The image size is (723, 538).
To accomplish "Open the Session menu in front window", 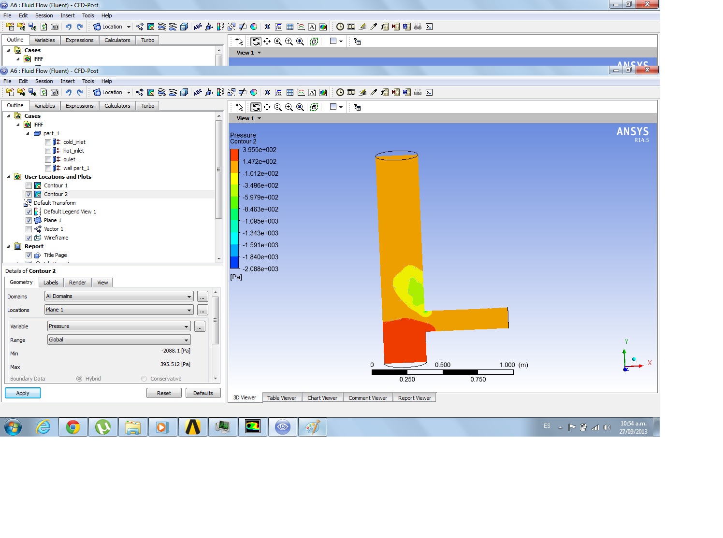I will 44,81.
